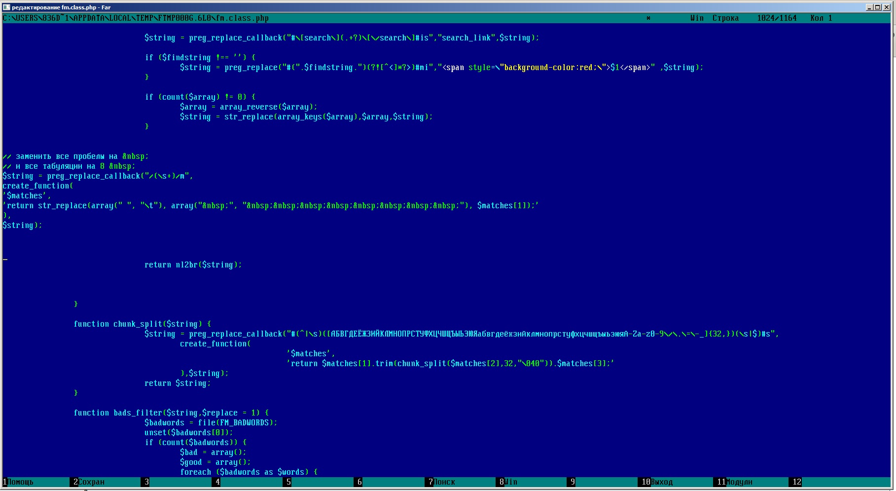Minimize the Far editor window

[x=870, y=7]
